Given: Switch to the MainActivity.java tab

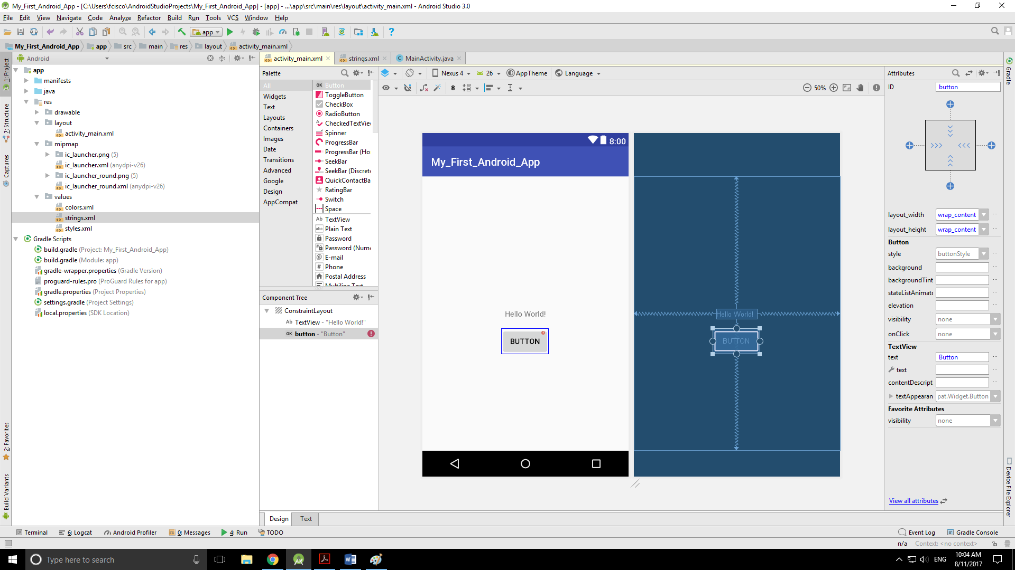Looking at the screenshot, I should [x=429, y=59].
